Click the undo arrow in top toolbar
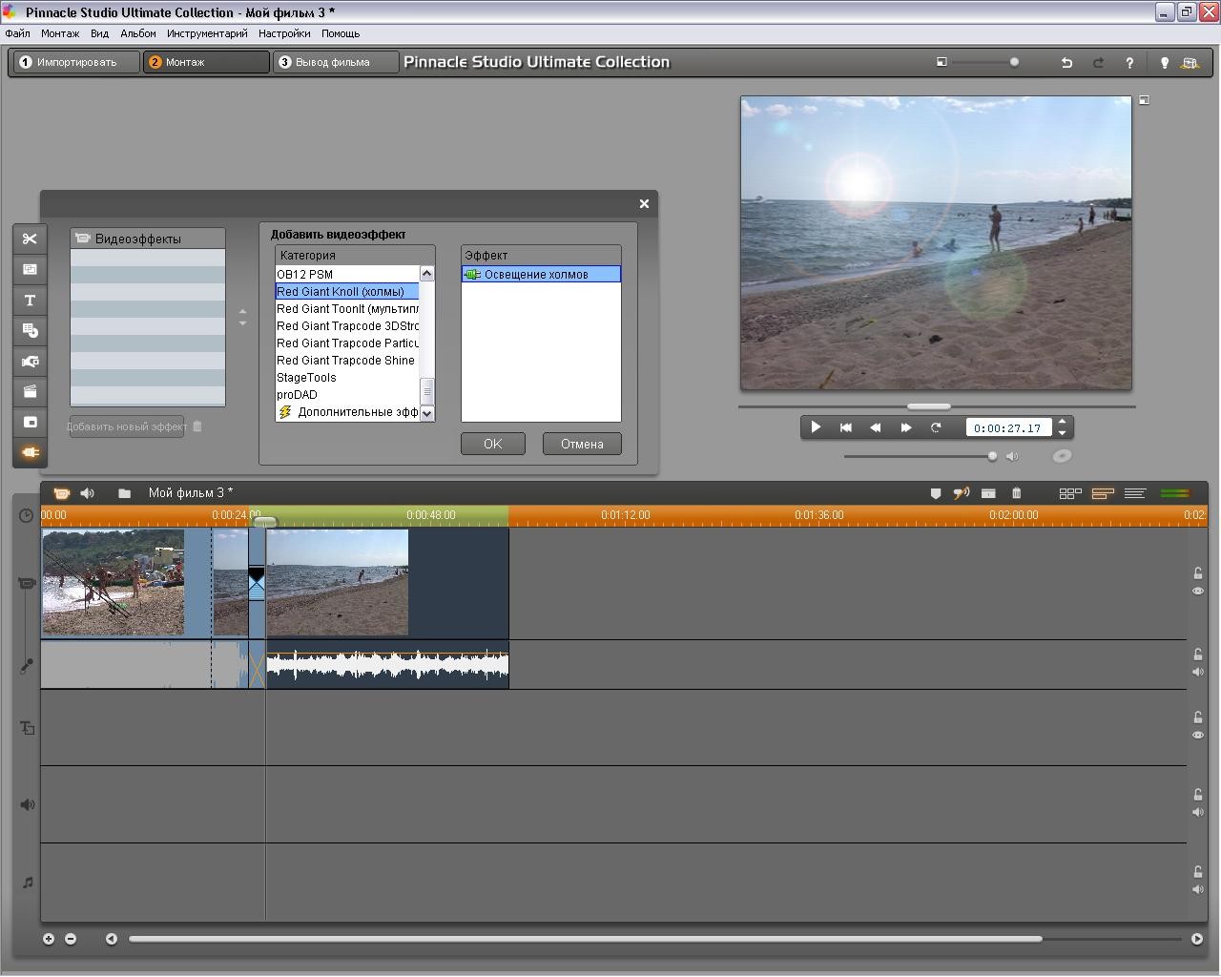Image resolution: width=1221 pixels, height=977 pixels. (1066, 63)
